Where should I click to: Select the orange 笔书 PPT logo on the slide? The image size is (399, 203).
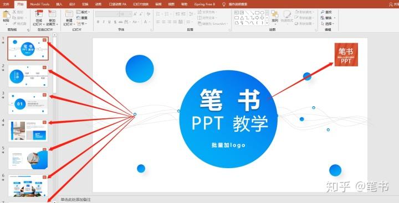coord(346,54)
